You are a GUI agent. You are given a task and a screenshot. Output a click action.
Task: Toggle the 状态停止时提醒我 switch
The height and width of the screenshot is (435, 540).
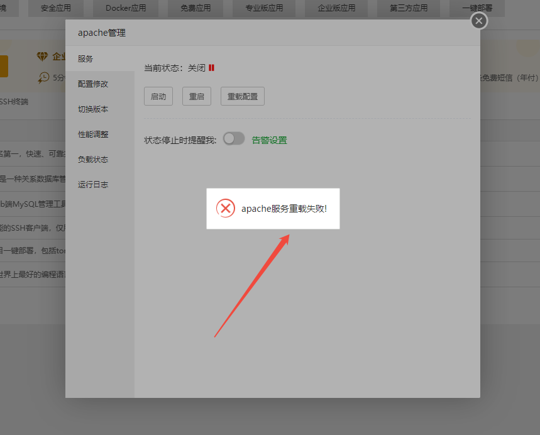[234, 139]
